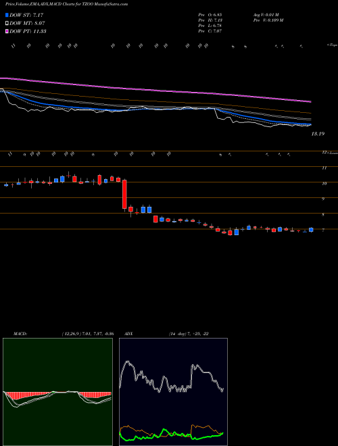This screenshot has width=338, height=446.
Task: Click the 'ADX' panel heading
Action: coord(128,334)
